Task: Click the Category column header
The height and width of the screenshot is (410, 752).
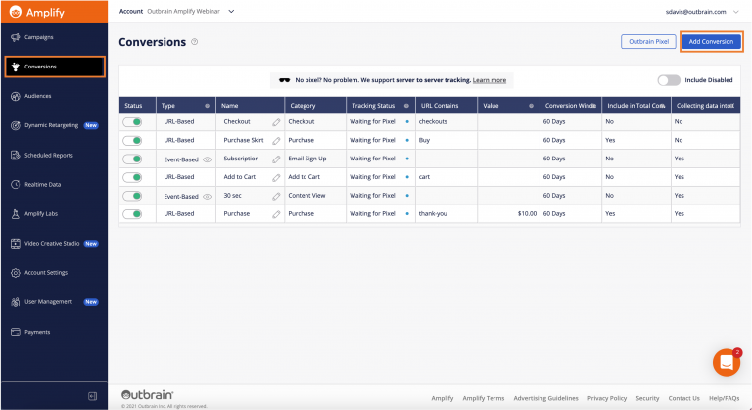Action: (315, 106)
